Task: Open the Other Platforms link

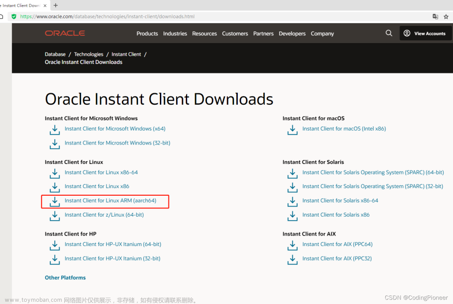Action: coord(65,277)
